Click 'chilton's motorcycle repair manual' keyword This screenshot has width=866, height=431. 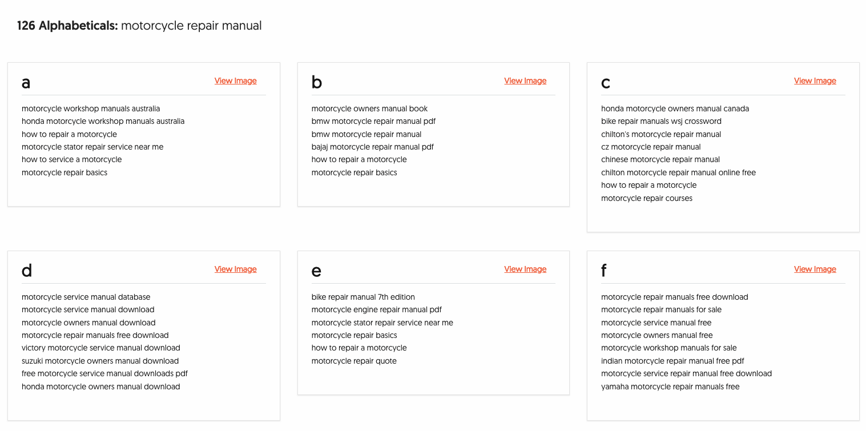pyautogui.click(x=661, y=134)
